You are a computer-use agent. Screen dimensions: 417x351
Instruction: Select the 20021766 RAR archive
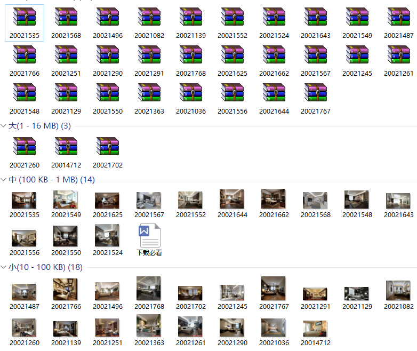click(25, 54)
